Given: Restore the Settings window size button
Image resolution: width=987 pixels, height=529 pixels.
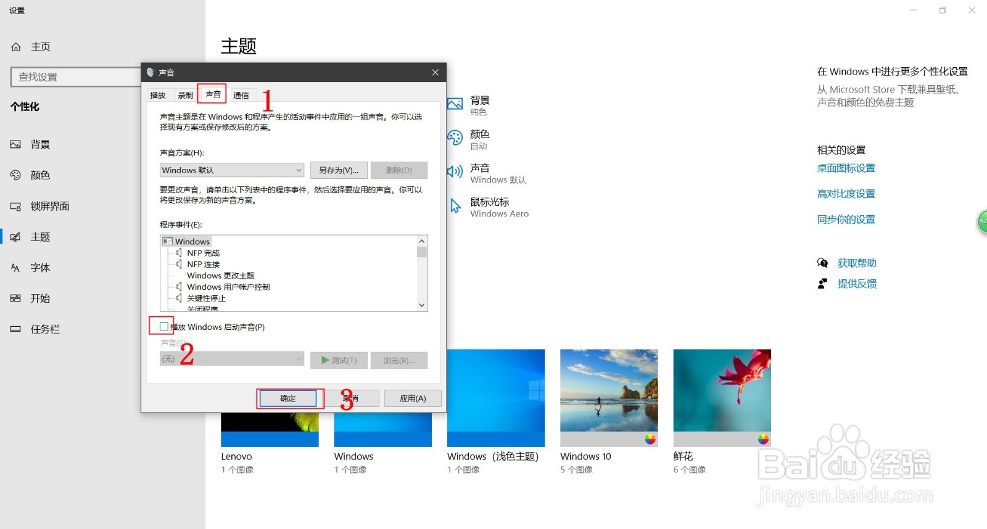Looking at the screenshot, I should (x=943, y=10).
